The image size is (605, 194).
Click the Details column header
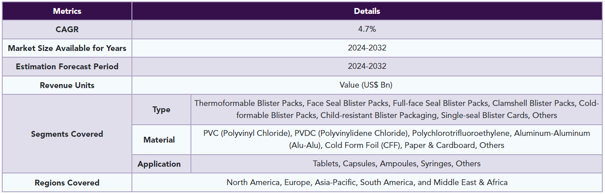pos(367,11)
